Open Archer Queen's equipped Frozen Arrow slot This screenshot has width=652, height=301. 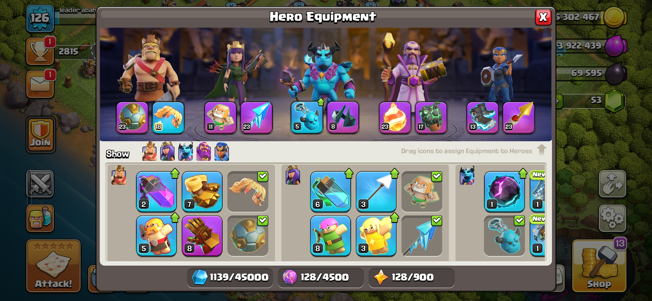point(256,118)
